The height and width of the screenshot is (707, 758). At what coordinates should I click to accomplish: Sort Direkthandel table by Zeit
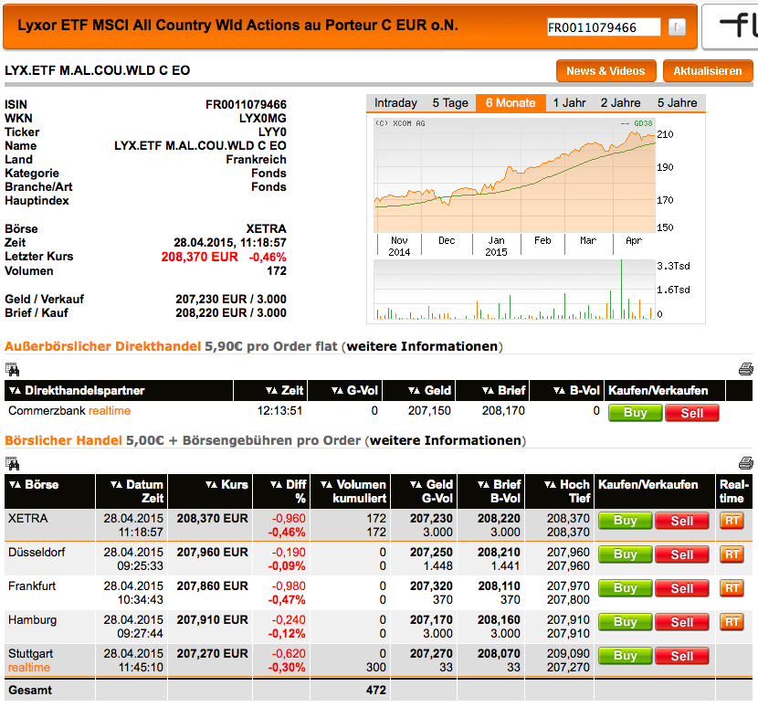click(271, 391)
